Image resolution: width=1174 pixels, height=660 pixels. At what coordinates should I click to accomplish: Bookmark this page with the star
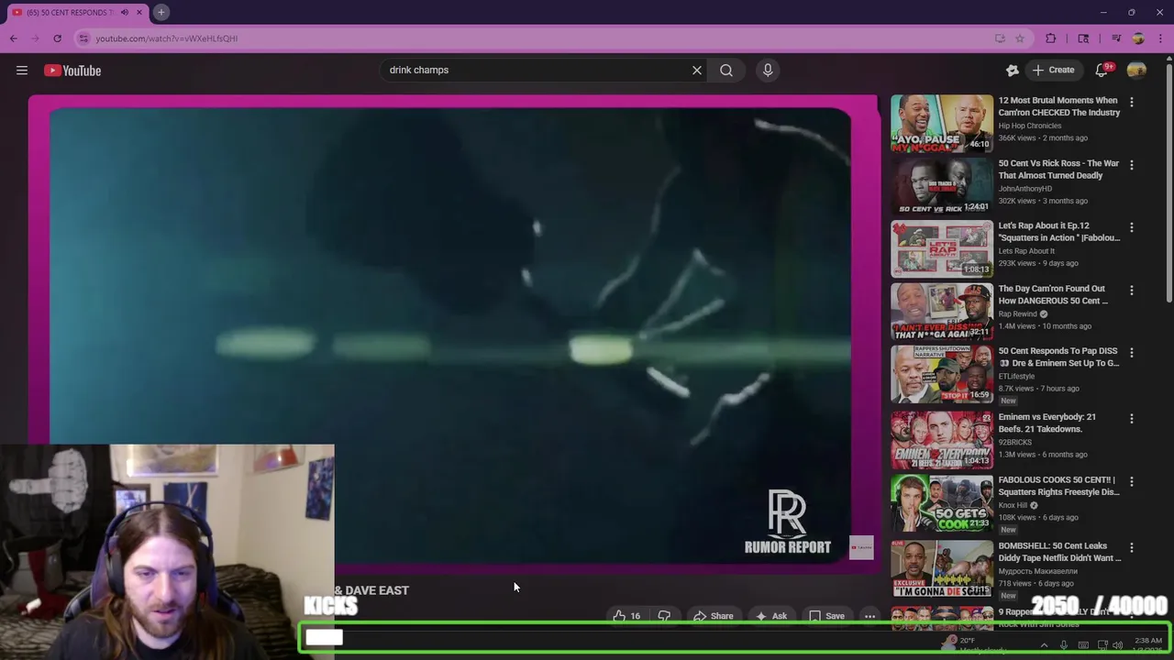(1019, 38)
